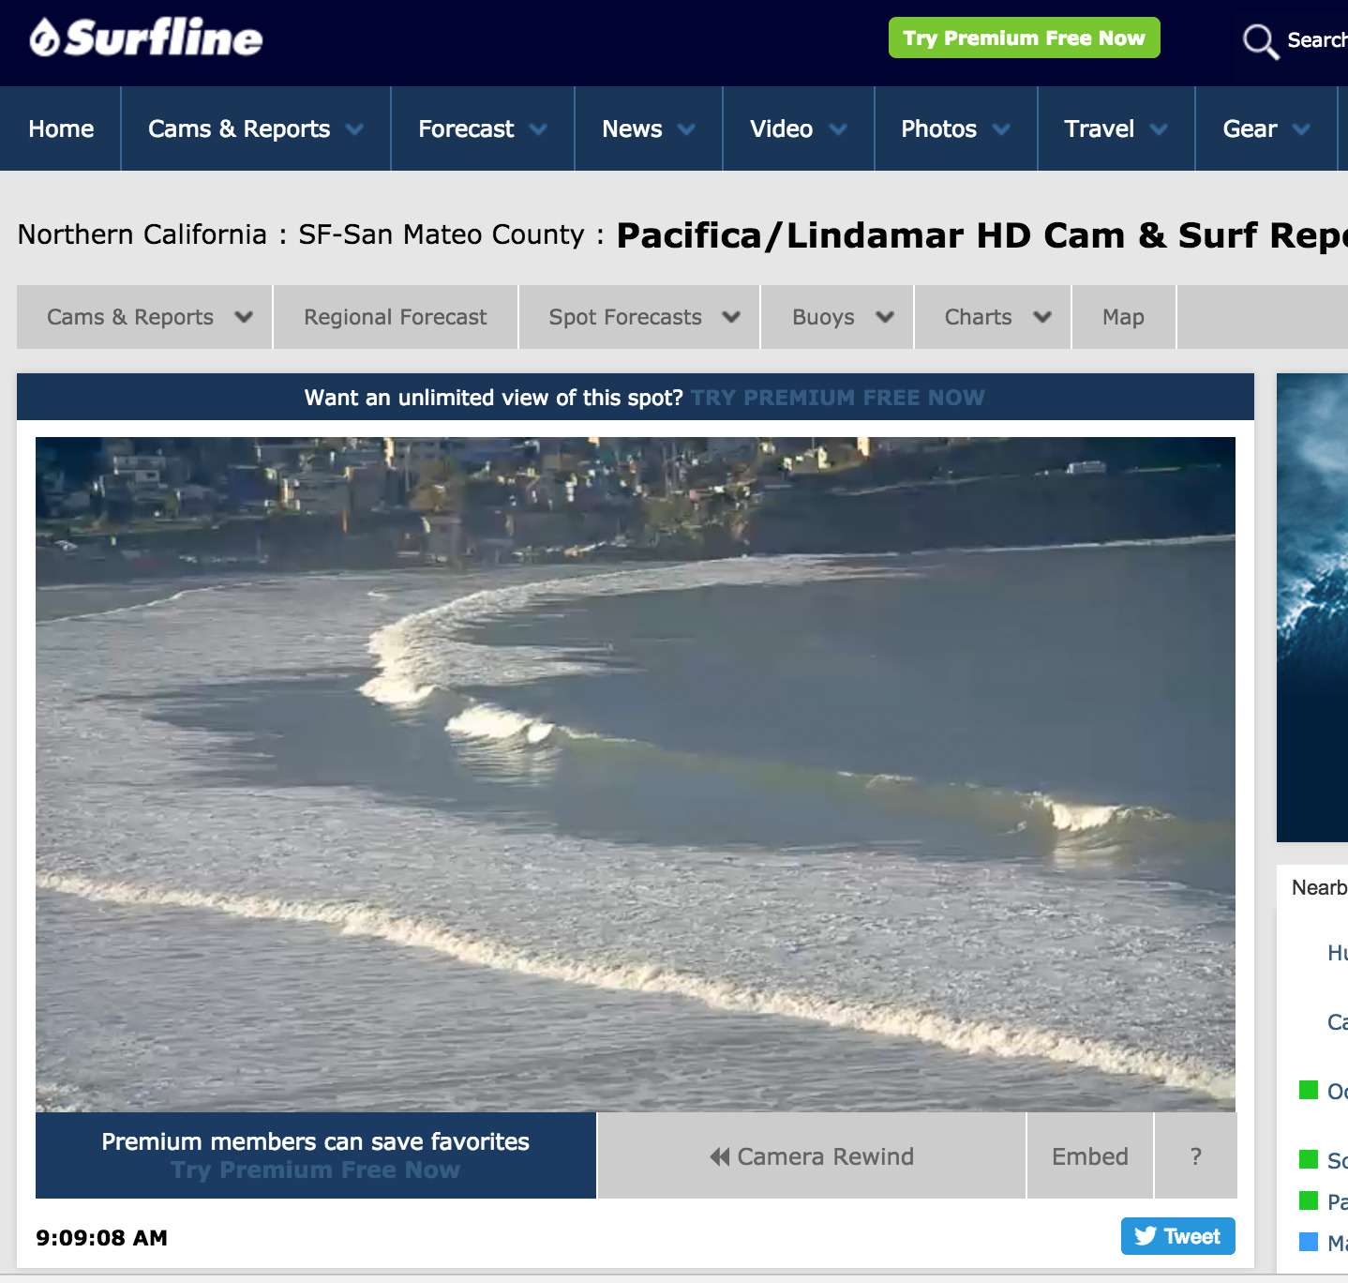Select the Regional Forecast tab
Screen dimensions: 1348x1283
[395, 317]
